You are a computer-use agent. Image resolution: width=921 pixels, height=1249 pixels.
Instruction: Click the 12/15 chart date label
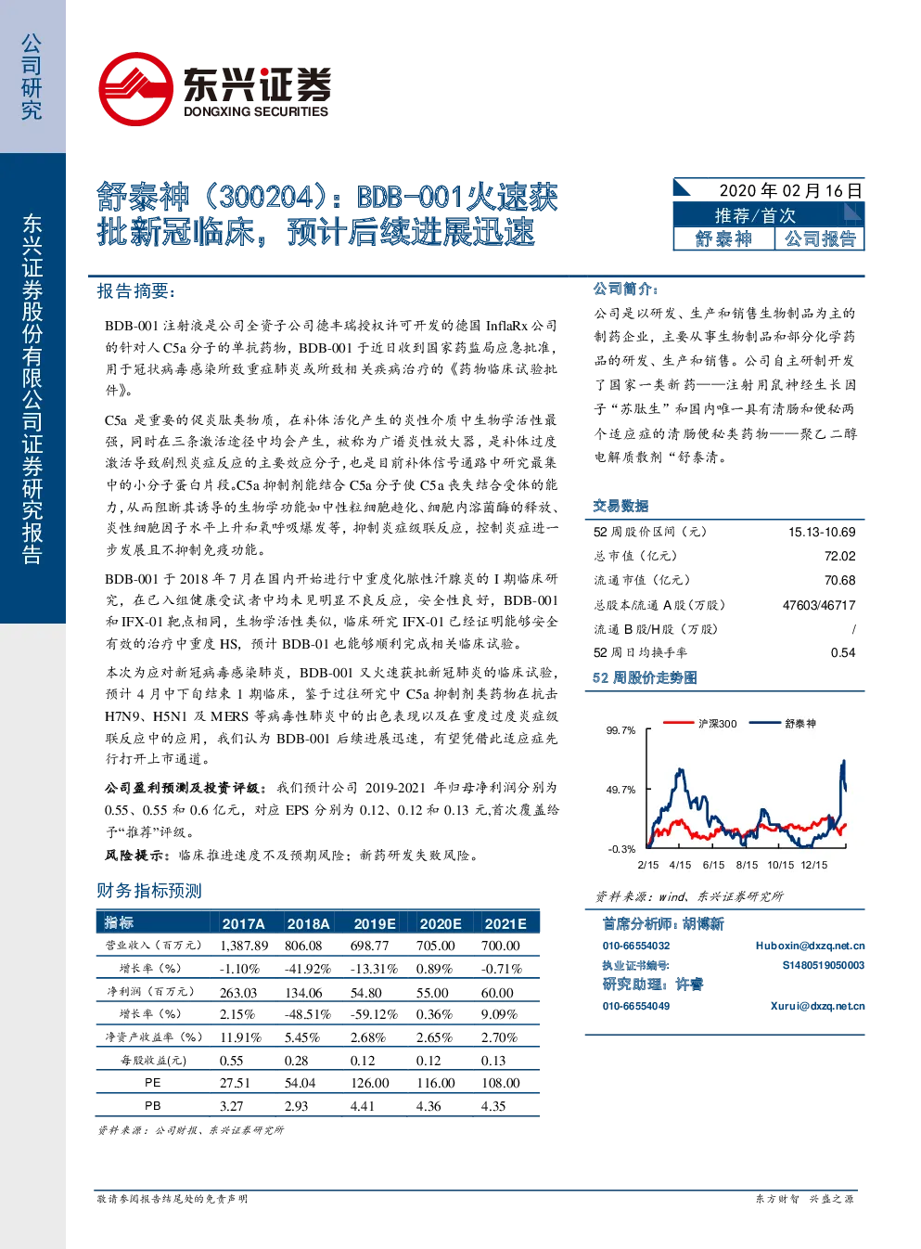click(x=813, y=865)
